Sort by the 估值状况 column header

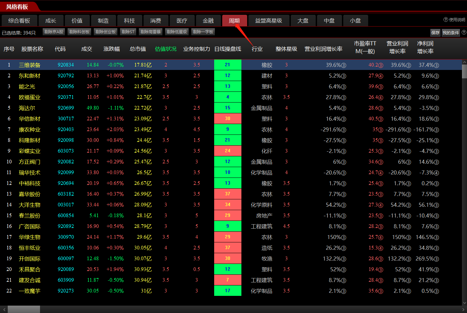[165, 49]
